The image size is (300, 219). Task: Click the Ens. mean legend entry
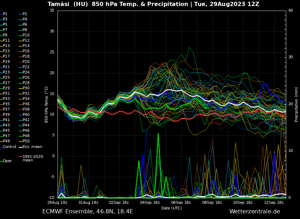tap(32, 147)
